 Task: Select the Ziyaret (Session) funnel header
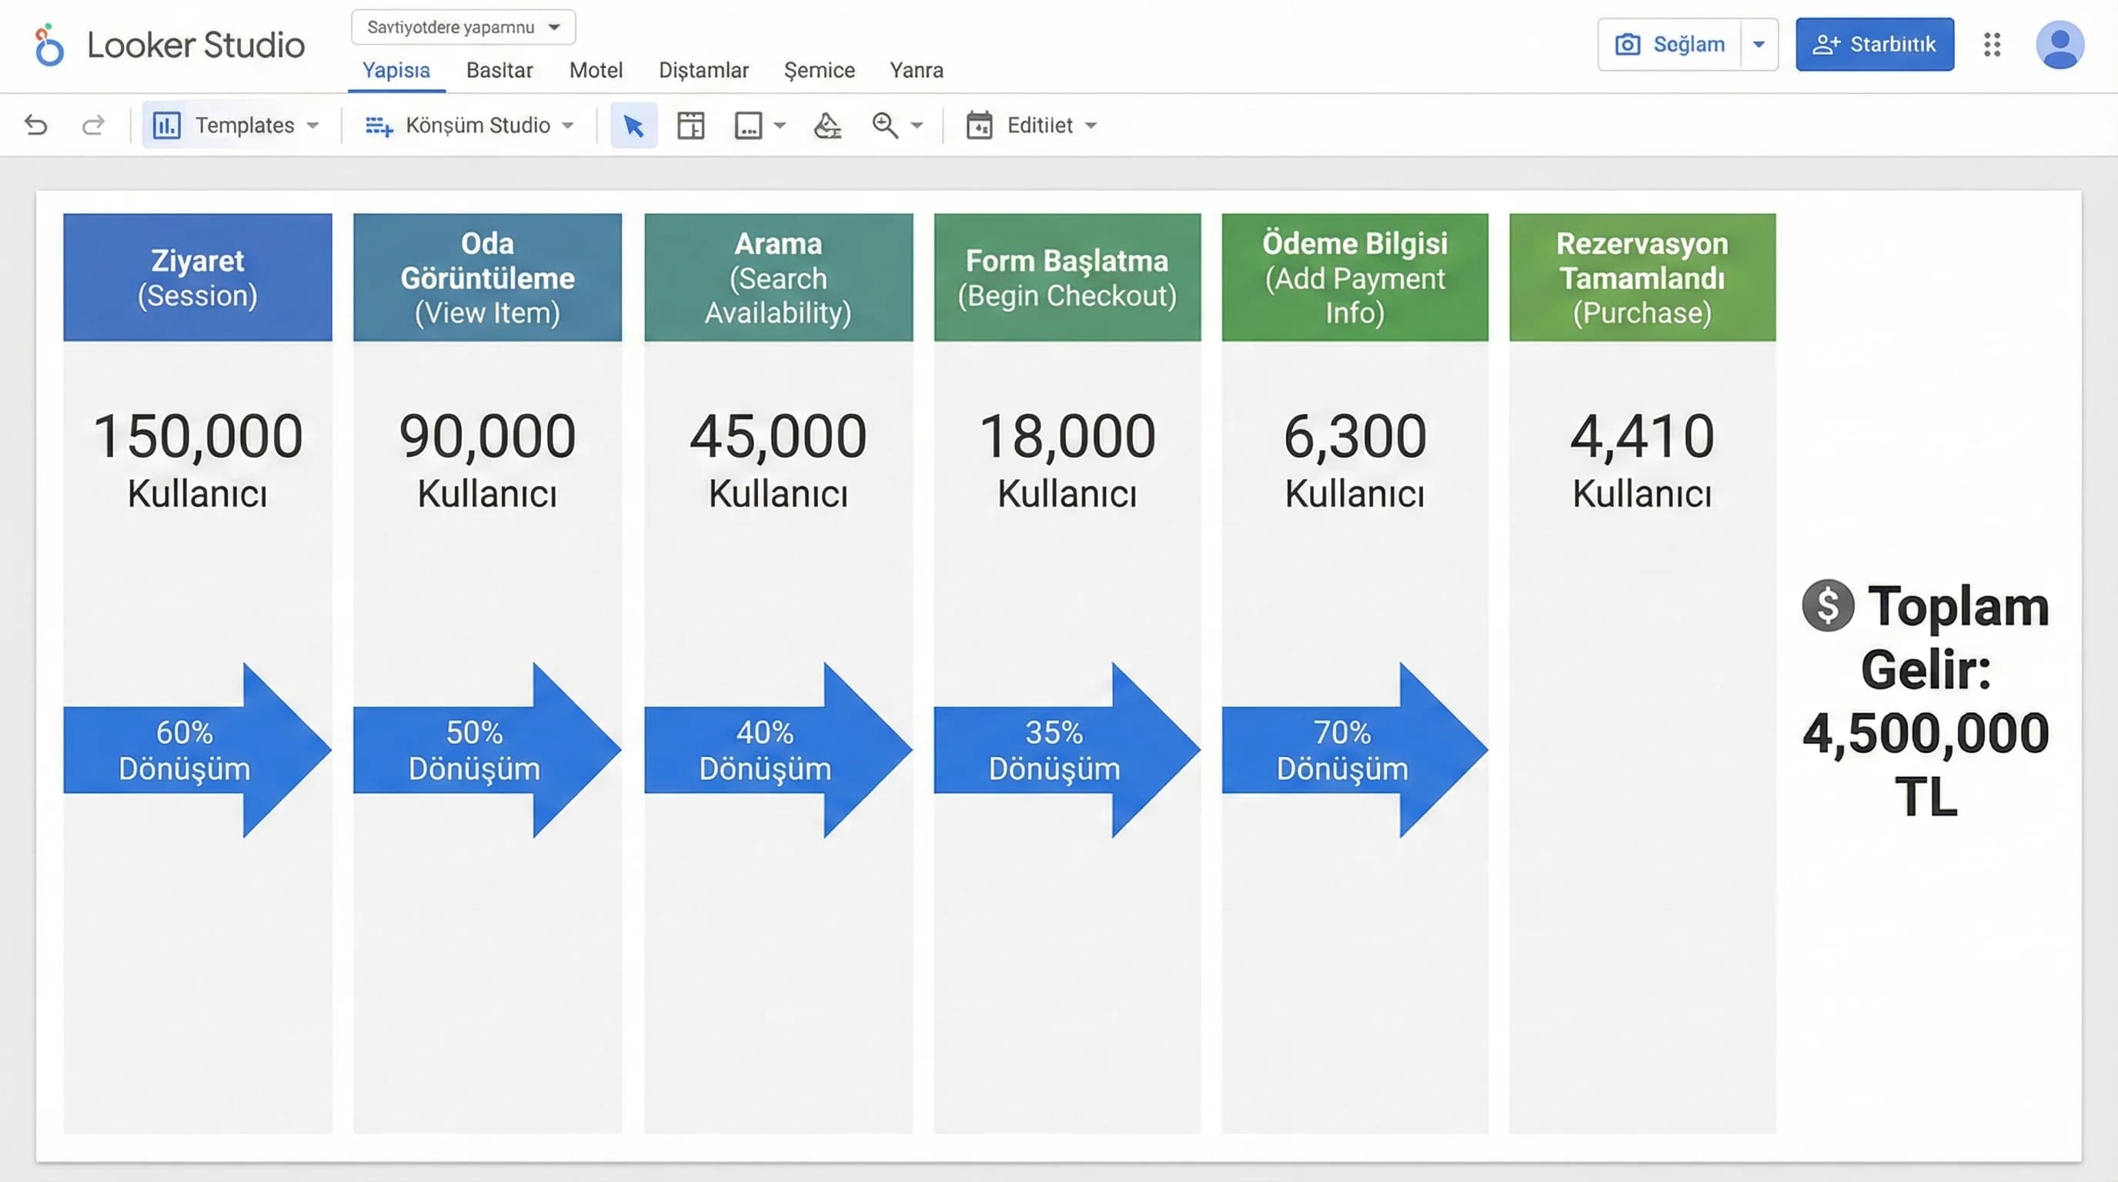pos(197,277)
